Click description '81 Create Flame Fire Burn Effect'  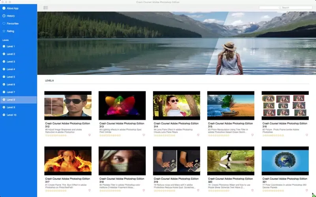point(66,186)
